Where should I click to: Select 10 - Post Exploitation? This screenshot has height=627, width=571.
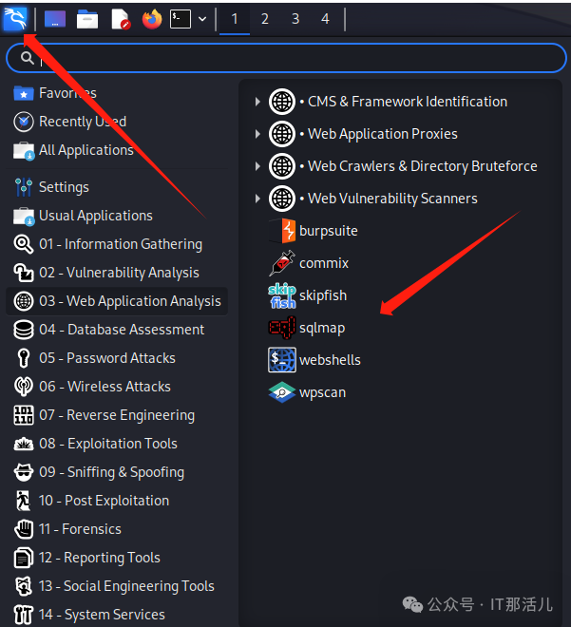click(x=117, y=501)
